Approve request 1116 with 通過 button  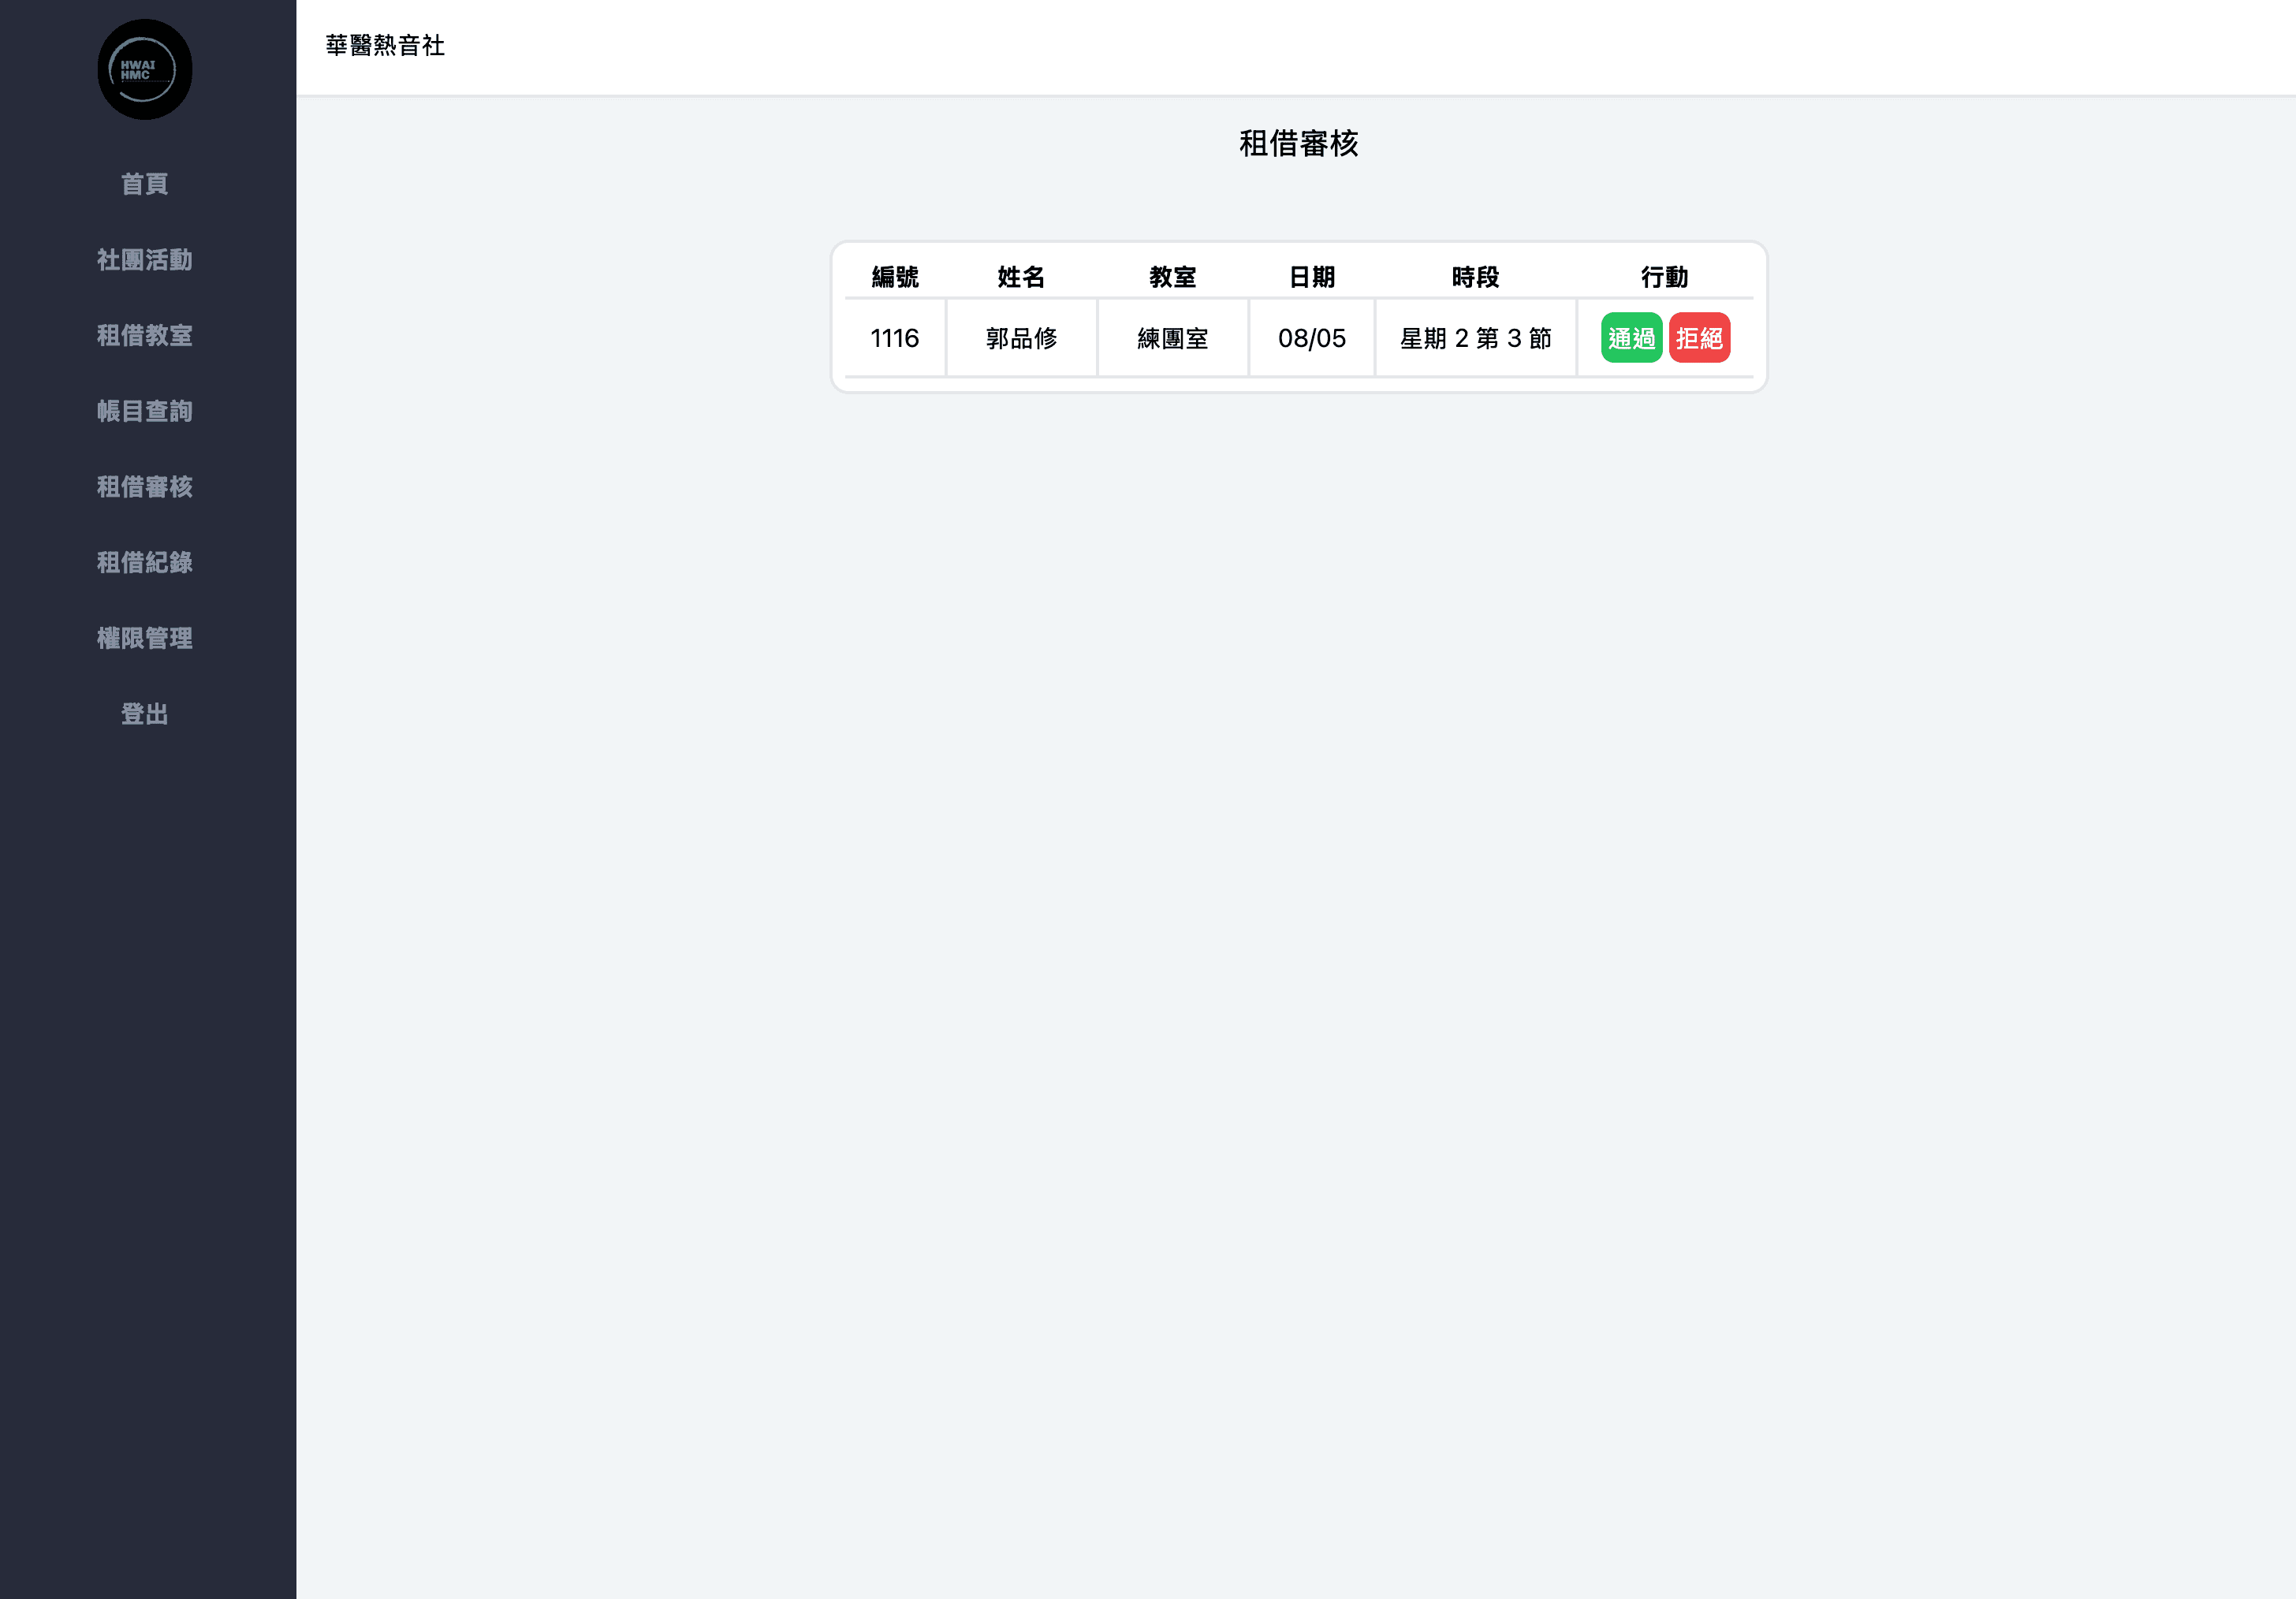point(1631,338)
